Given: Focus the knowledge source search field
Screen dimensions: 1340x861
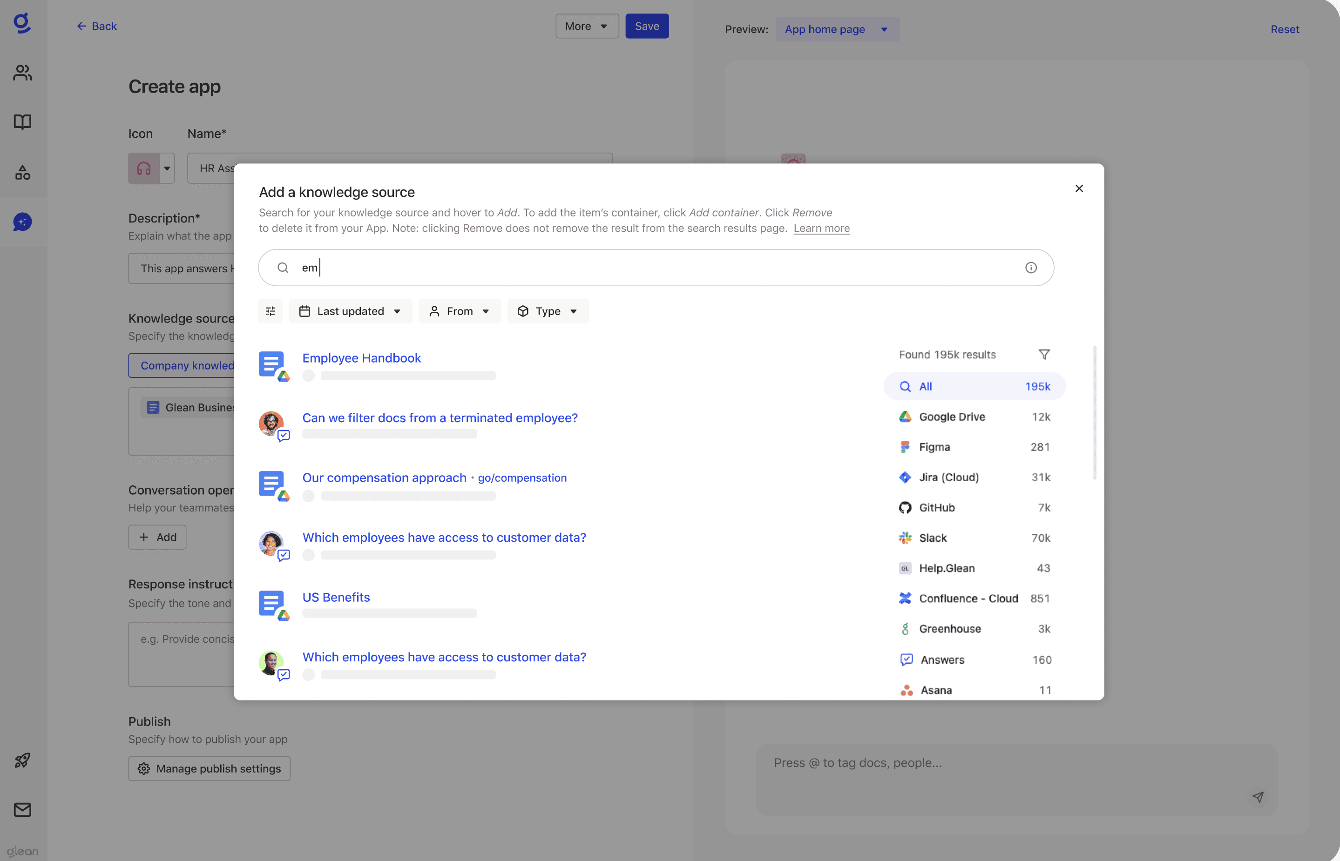Looking at the screenshot, I should [x=656, y=268].
